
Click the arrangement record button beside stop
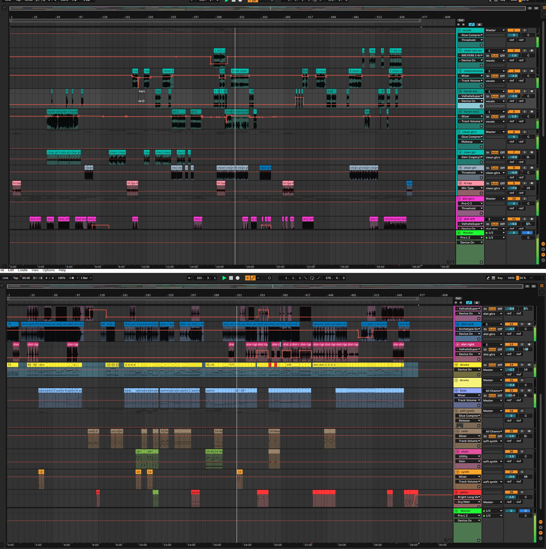237,278
